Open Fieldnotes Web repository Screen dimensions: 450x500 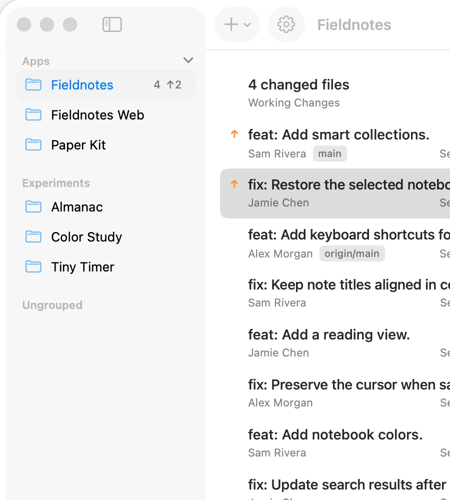(x=106, y=115)
